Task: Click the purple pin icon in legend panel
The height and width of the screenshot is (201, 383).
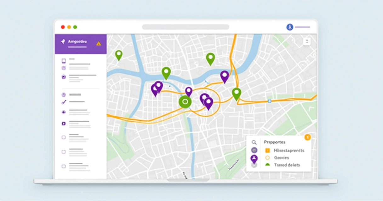Action: click(254, 158)
